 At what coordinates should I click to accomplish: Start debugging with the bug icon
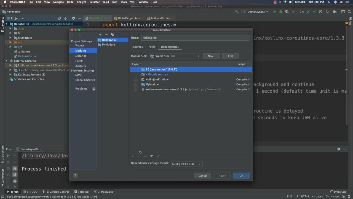[281, 12]
